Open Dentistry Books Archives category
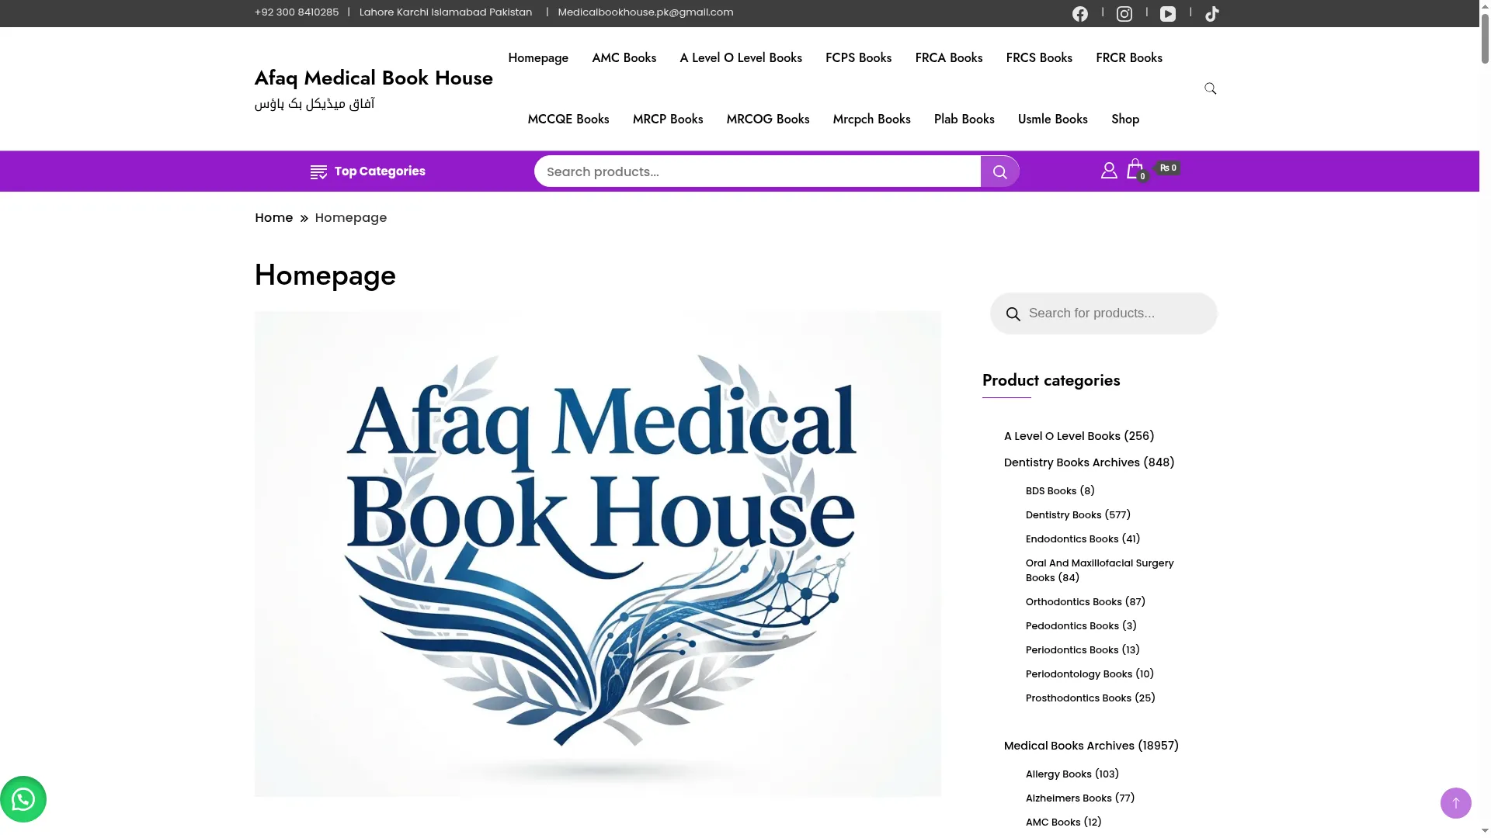Viewport: 1491px width, 838px height. [x=1072, y=462]
